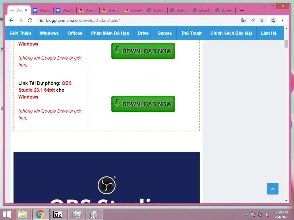
Task: View site info via the lock icon
Action: [x=41, y=20]
